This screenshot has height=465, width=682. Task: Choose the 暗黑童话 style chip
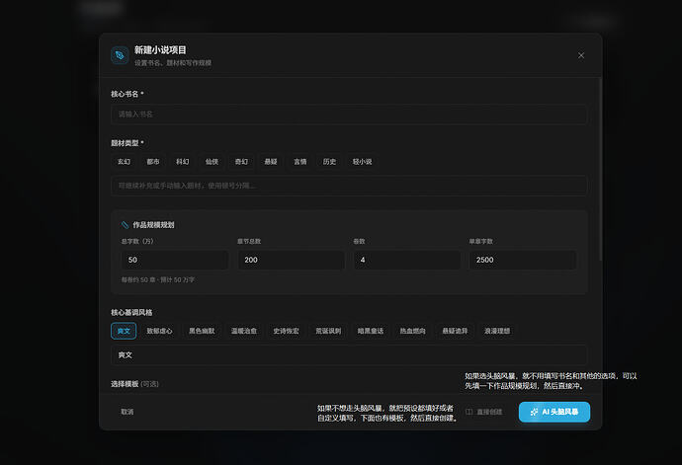point(371,331)
